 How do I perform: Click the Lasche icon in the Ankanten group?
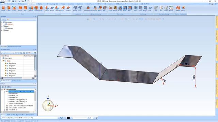pyautogui.click(x=47, y=8)
